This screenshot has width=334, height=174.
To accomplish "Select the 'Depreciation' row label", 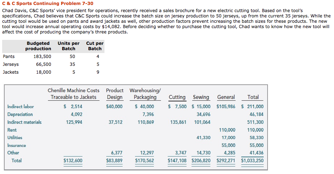I will (x=20, y=115).
